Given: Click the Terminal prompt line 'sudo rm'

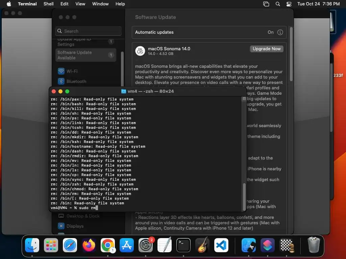Looking at the screenshot, I should pyautogui.click(x=74, y=208).
